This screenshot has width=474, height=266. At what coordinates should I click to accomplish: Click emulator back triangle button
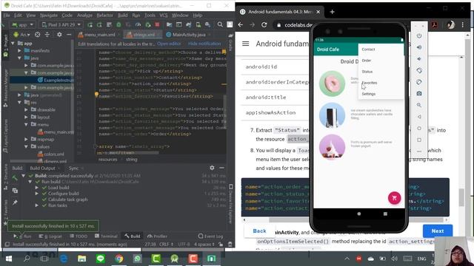tap(419, 117)
